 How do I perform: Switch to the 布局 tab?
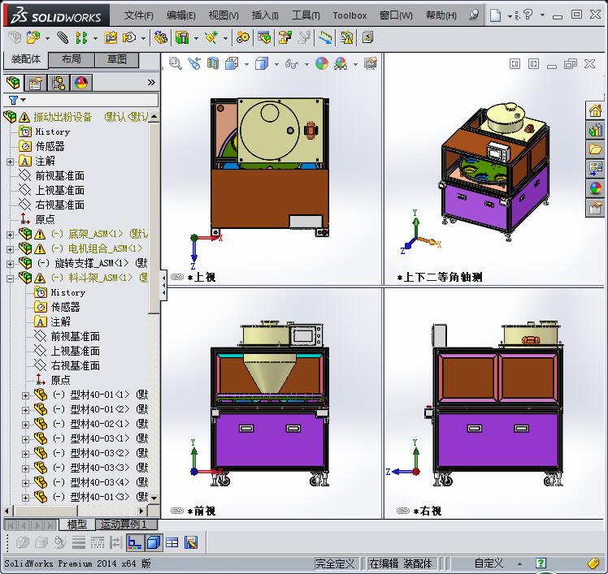[72, 59]
